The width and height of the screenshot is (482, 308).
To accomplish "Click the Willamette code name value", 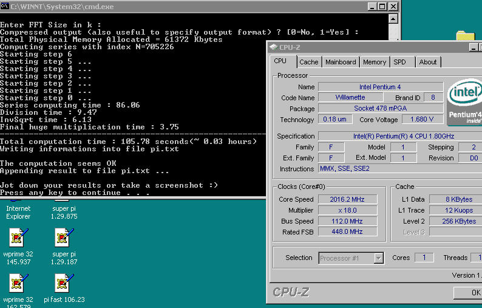I will pyautogui.click(x=350, y=98).
